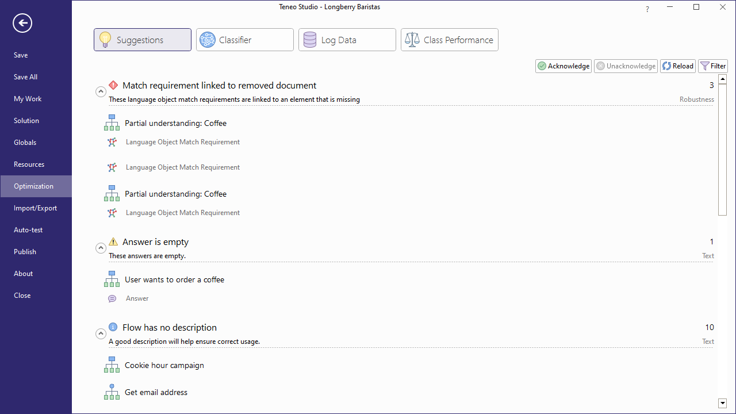
Task: Select Save All in the sidebar
Action: 36,77
